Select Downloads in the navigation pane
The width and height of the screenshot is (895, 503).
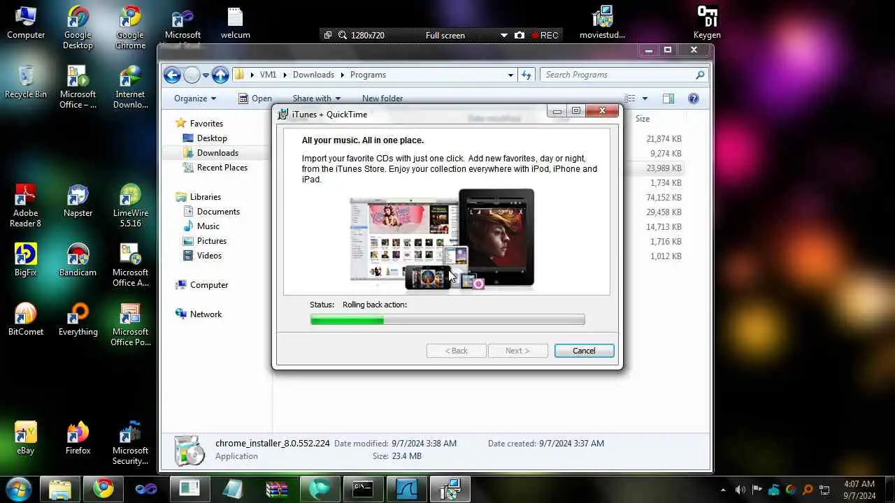tap(217, 153)
